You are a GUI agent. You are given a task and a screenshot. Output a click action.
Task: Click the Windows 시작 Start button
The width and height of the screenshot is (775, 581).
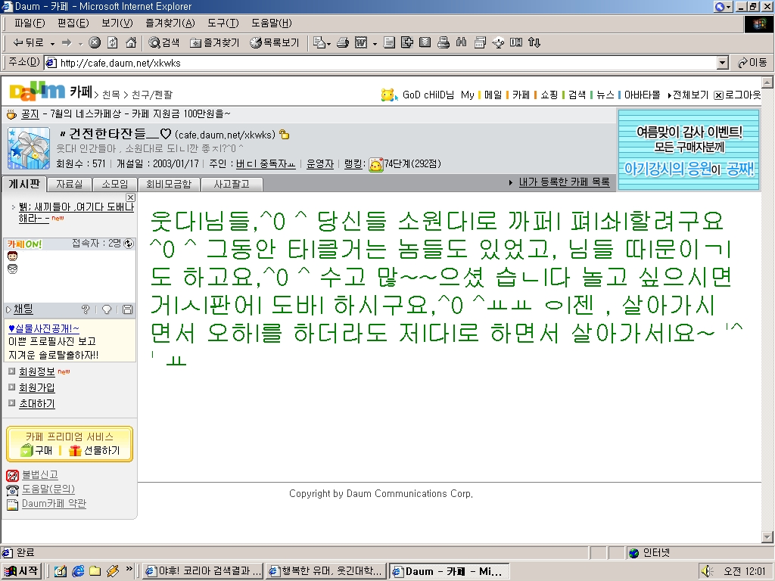[x=22, y=571]
